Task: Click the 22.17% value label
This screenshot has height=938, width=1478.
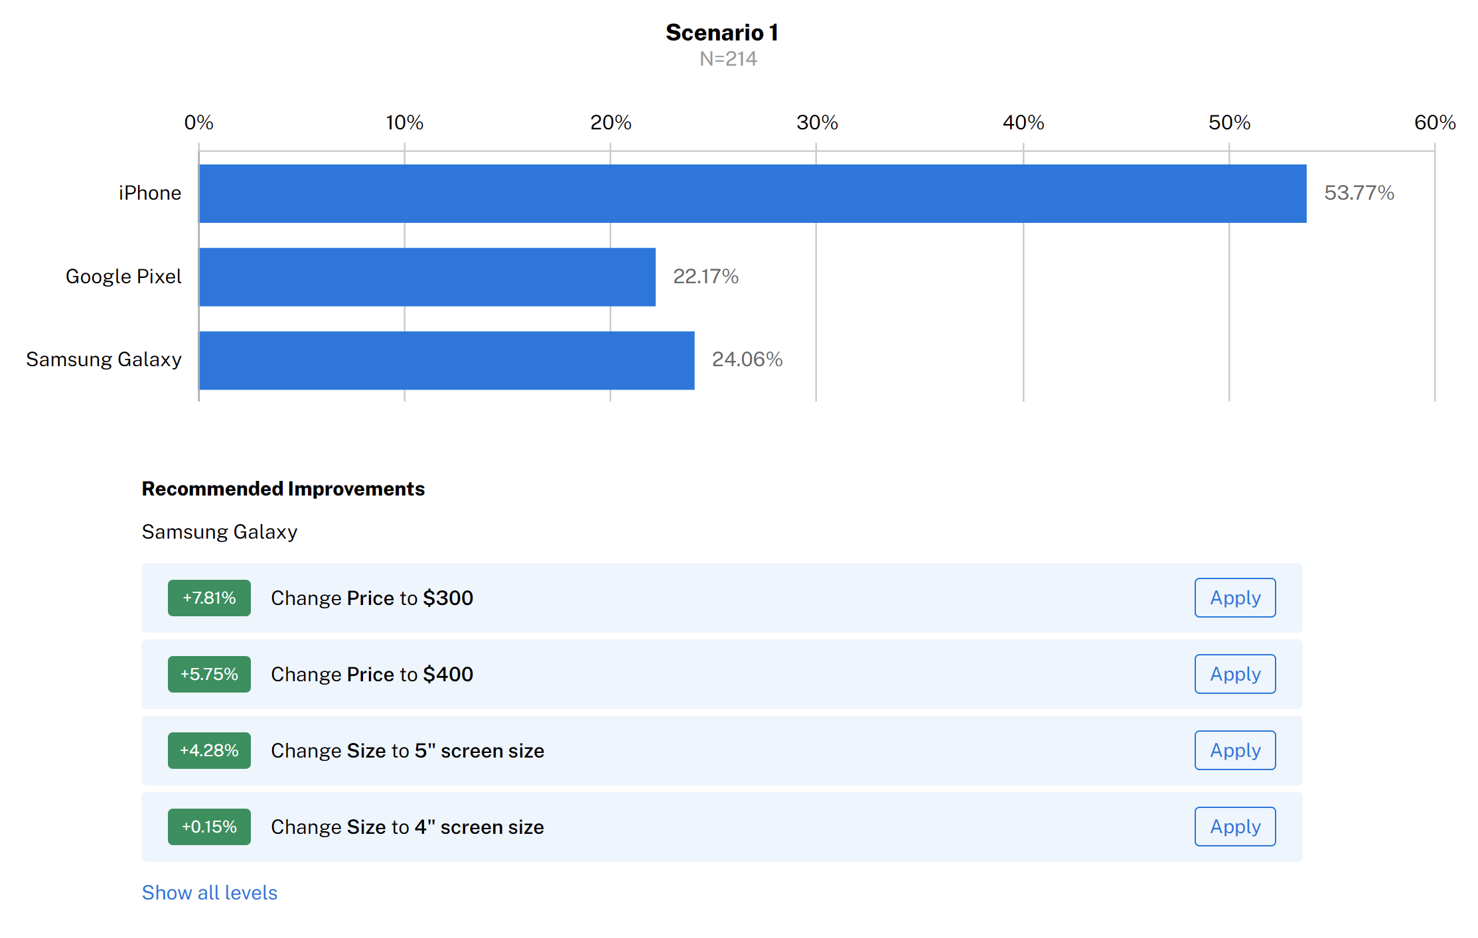Action: [x=705, y=277]
